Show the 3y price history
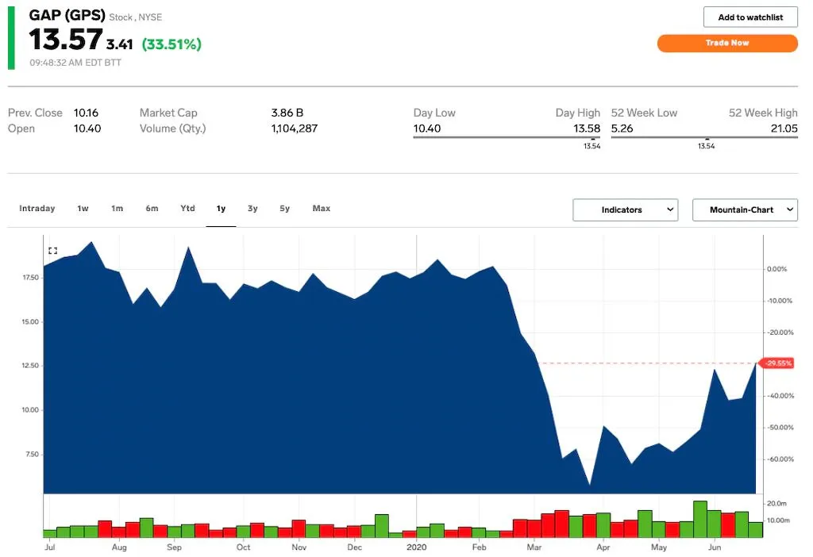813x557 pixels. tap(252, 209)
